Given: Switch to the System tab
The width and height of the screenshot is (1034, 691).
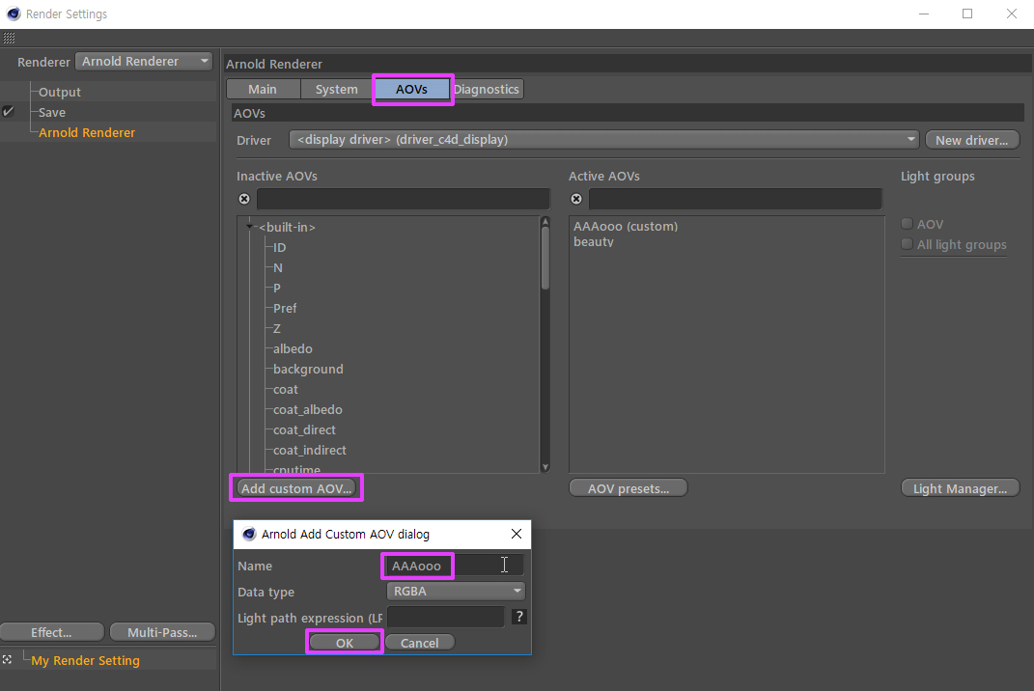Looking at the screenshot, I should tap(336, 89).
